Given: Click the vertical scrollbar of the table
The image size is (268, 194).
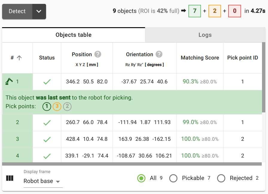Looking at the screenshot, I should (264, 78).
